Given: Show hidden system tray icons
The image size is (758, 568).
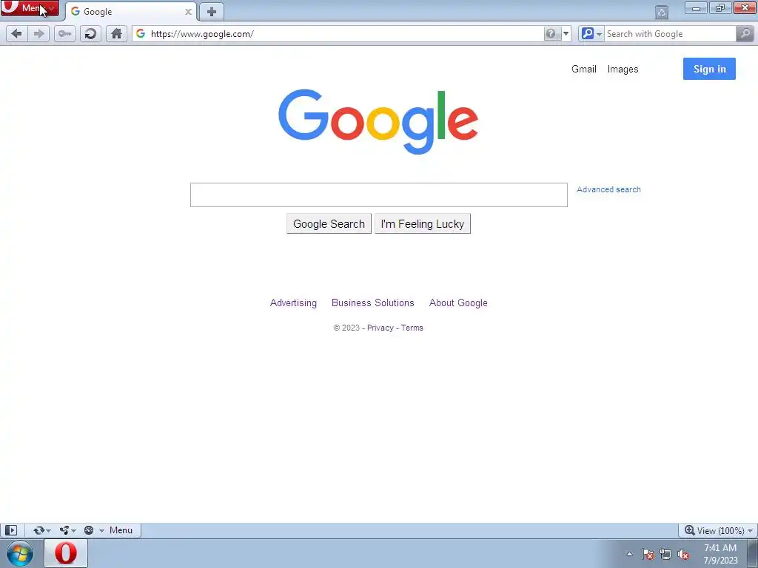Looking at the screenshot, I should (629, 554).
